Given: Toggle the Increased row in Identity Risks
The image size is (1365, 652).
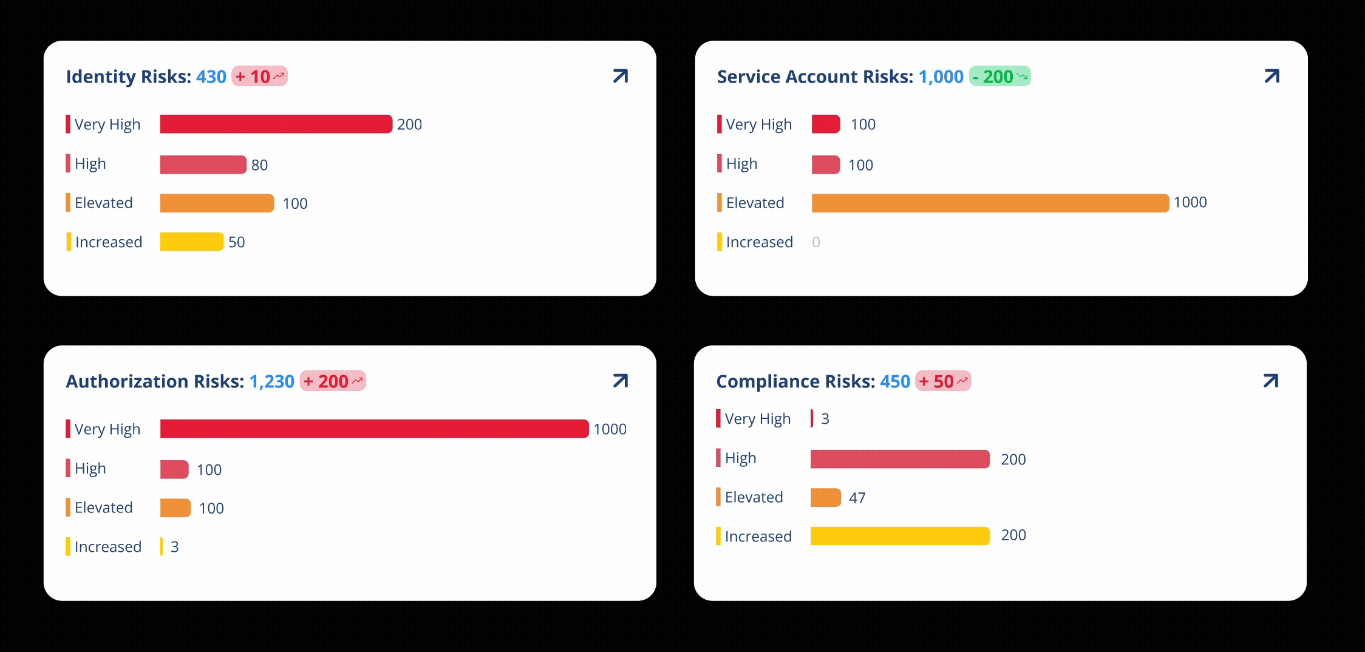Looking at the screenshot, I should (108, 242).
